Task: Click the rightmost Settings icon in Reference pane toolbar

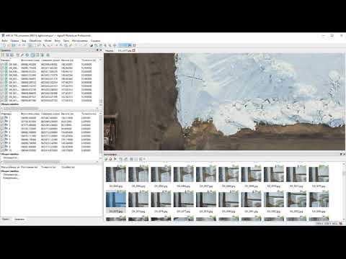Action: (48, 55)
